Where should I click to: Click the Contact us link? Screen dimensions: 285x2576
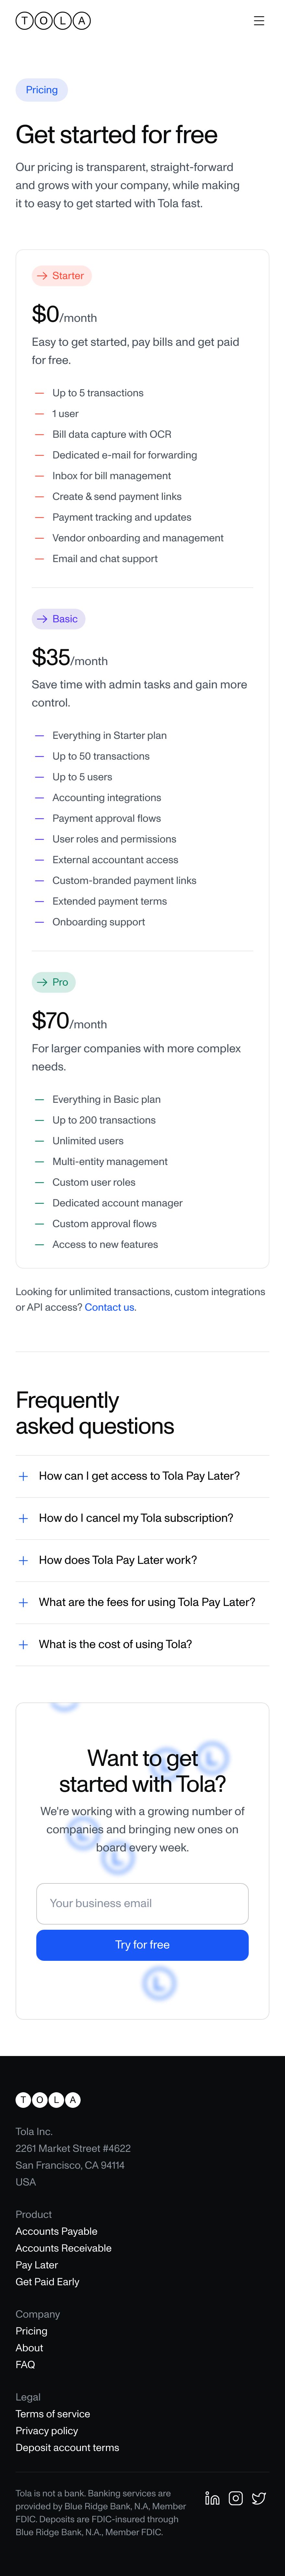point(110,1307)
